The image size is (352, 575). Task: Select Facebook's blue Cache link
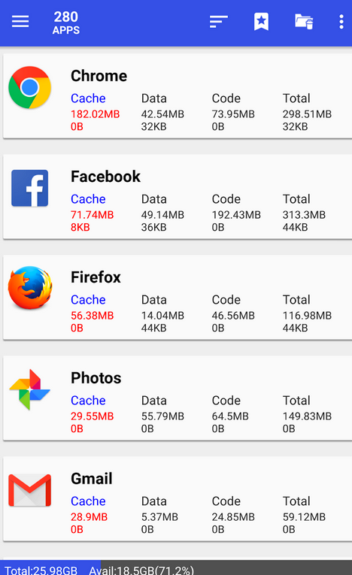click(x=88, y=199)
